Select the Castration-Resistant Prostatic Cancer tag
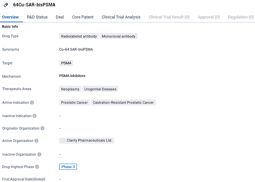255x182 pixels. coord(123,102)
